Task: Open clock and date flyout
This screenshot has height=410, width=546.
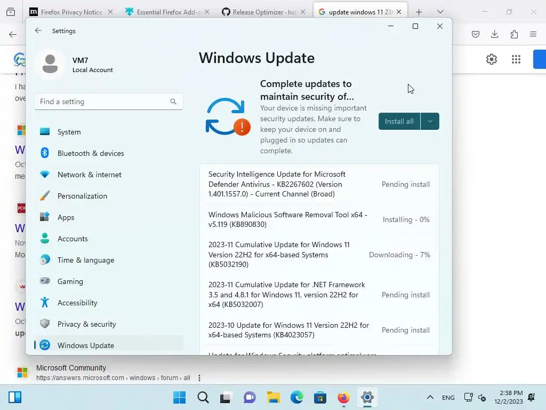Action: [508, 397]
